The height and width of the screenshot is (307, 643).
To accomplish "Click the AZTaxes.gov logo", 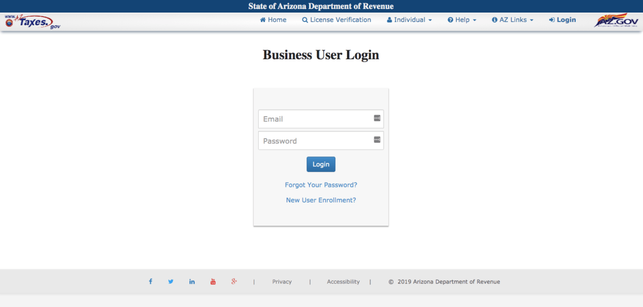I will click(x=33, y=22).
